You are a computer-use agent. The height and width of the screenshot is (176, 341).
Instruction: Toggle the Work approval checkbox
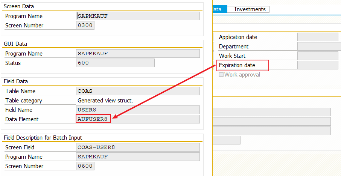point(221,75)
